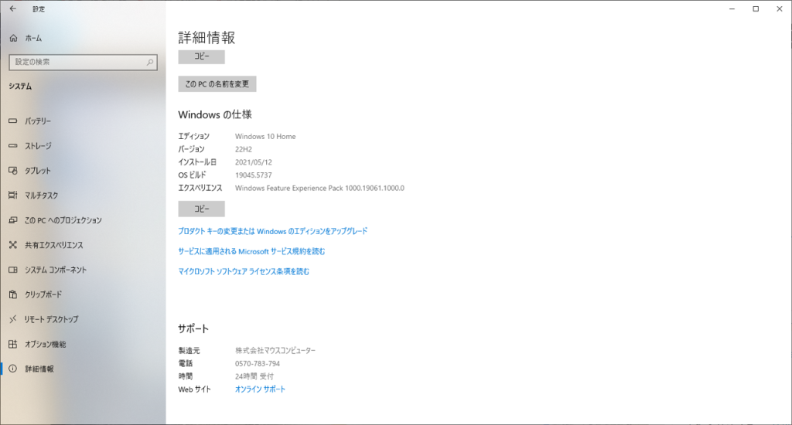Select 詳細情報 in the sidebar
Screen dimensions: 792x425
[39, 369]
